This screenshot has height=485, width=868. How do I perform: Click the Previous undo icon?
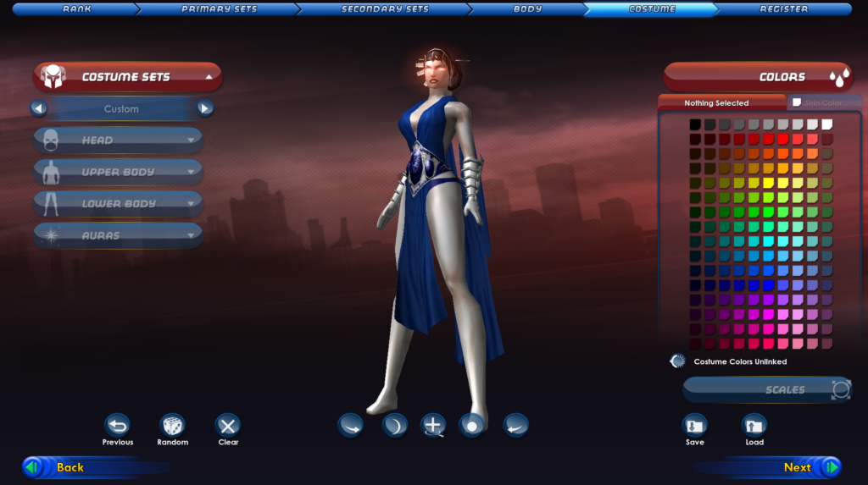click(117, 425)
